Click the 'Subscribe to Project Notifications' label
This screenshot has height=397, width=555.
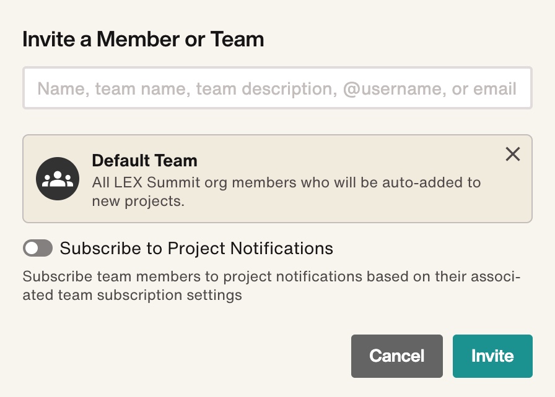pos(196,249)
